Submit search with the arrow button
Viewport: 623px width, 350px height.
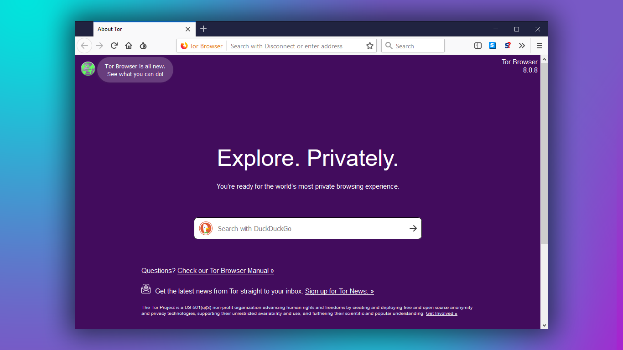pos(413,228)
